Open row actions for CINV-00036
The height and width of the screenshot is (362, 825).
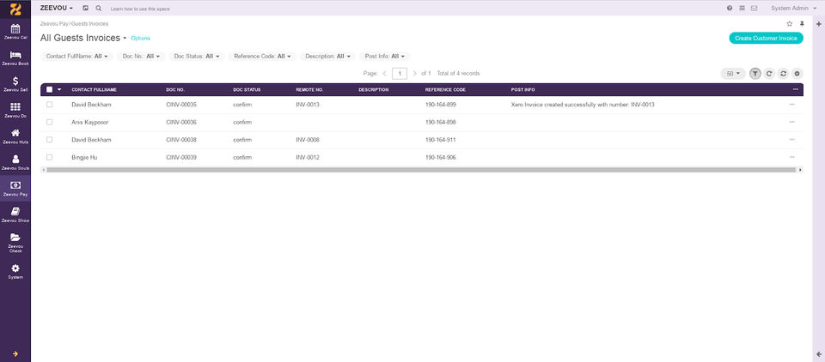click(x=791, y=122)
